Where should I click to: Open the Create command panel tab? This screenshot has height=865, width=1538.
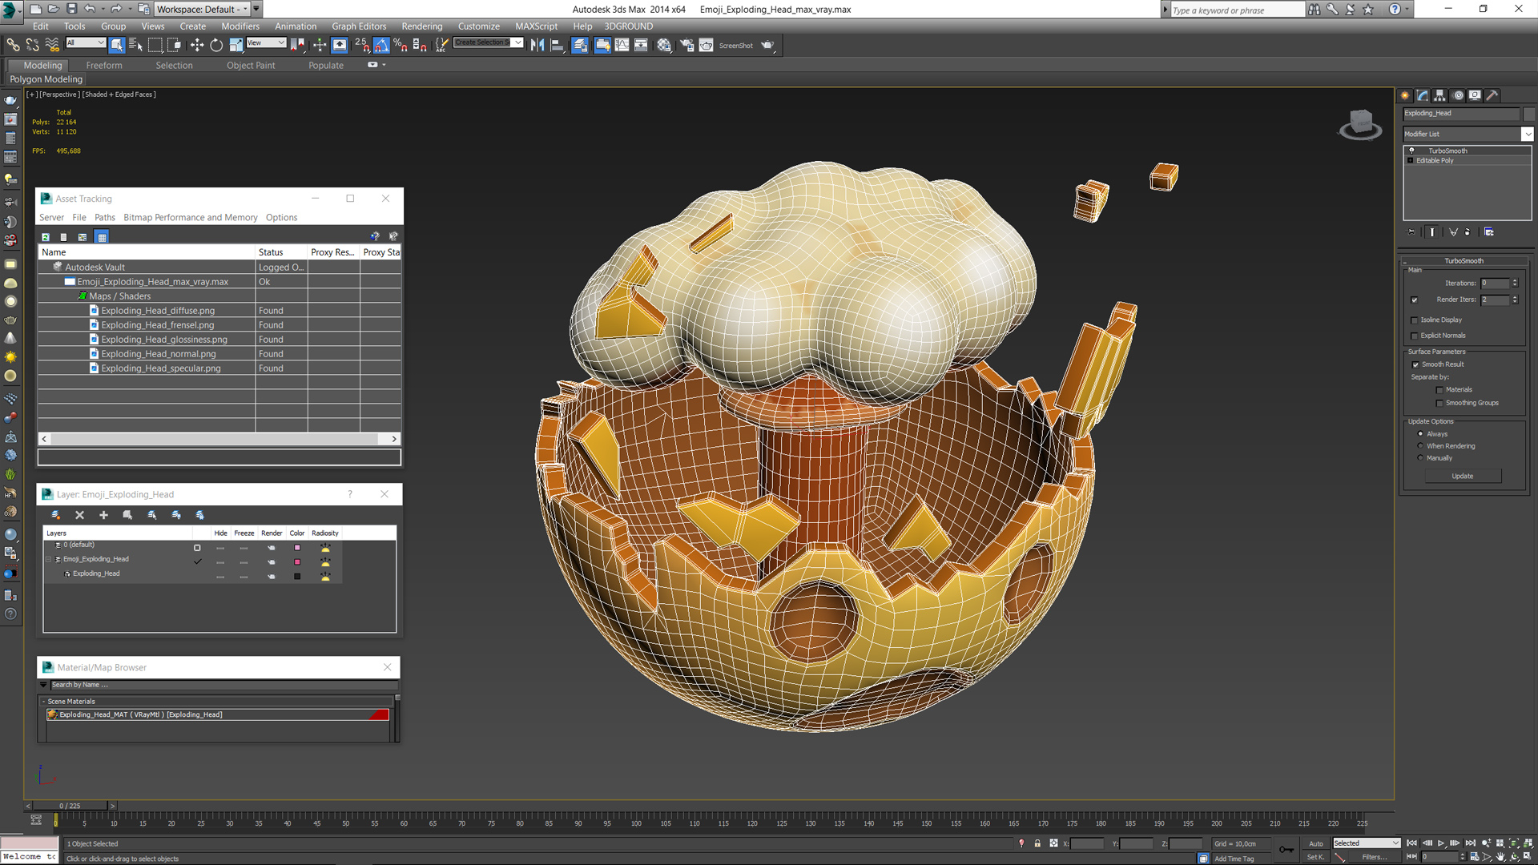[x=1406, y=95]
